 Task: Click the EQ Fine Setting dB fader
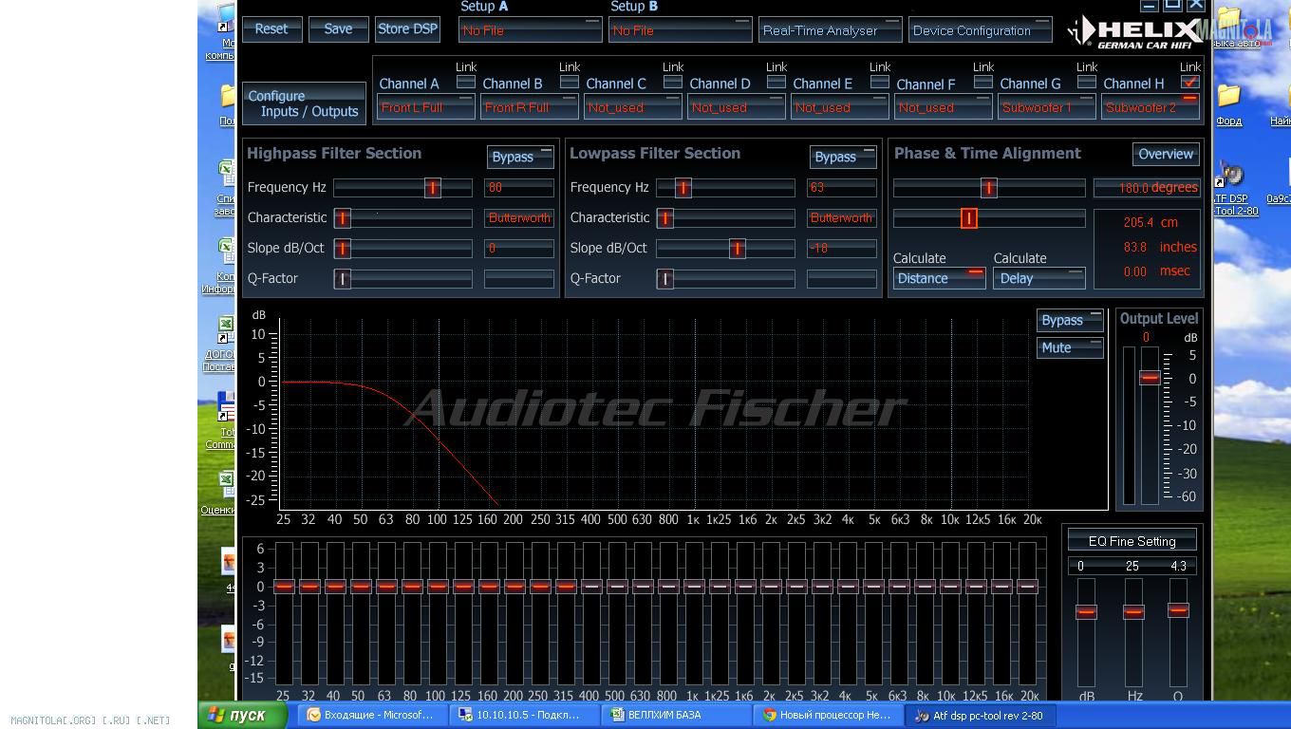click(1086, 611)
